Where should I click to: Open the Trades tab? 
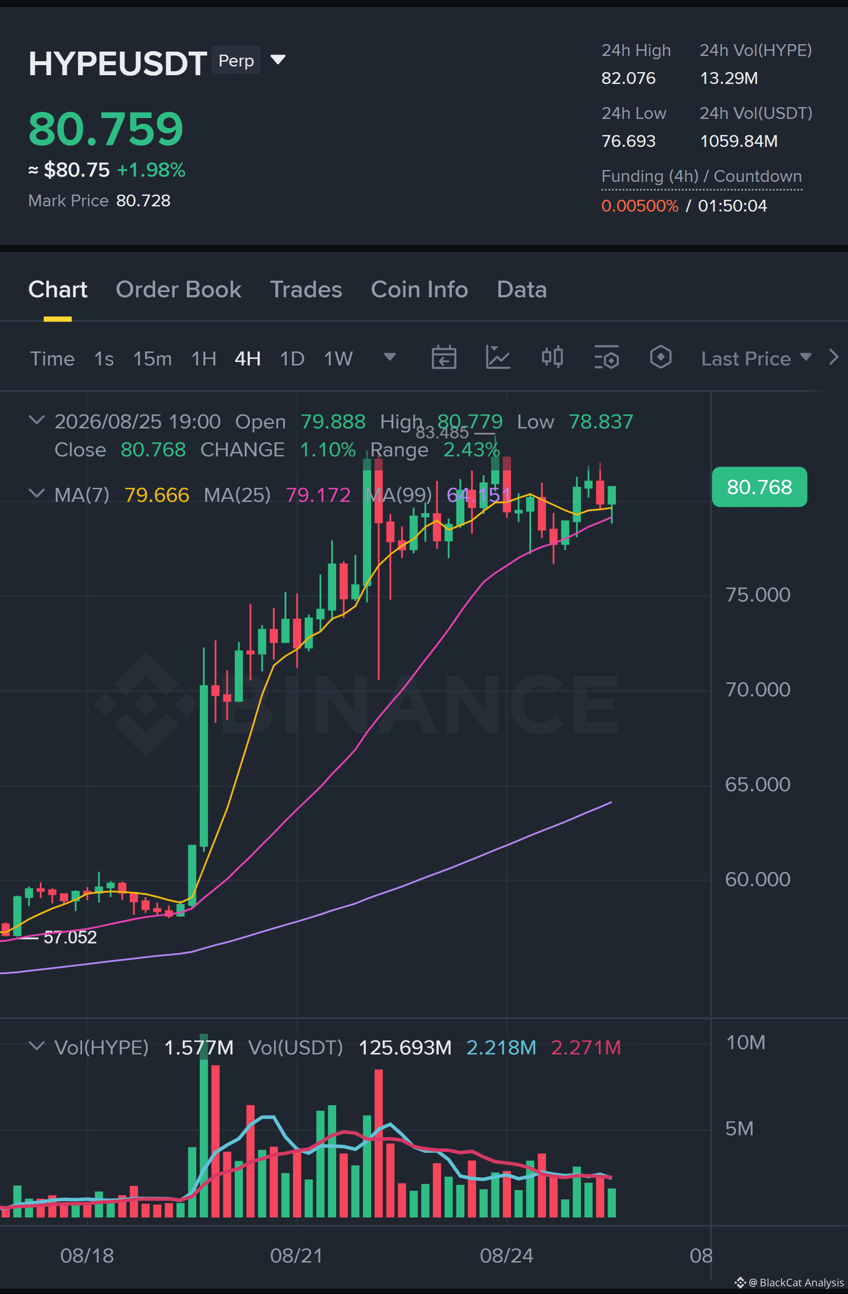point(306,289)
